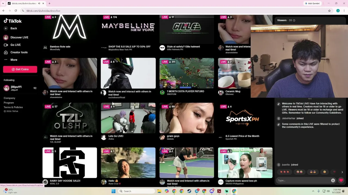
Task: Send the sunglasses emoji quick reaction
Action: click(313, 172)
